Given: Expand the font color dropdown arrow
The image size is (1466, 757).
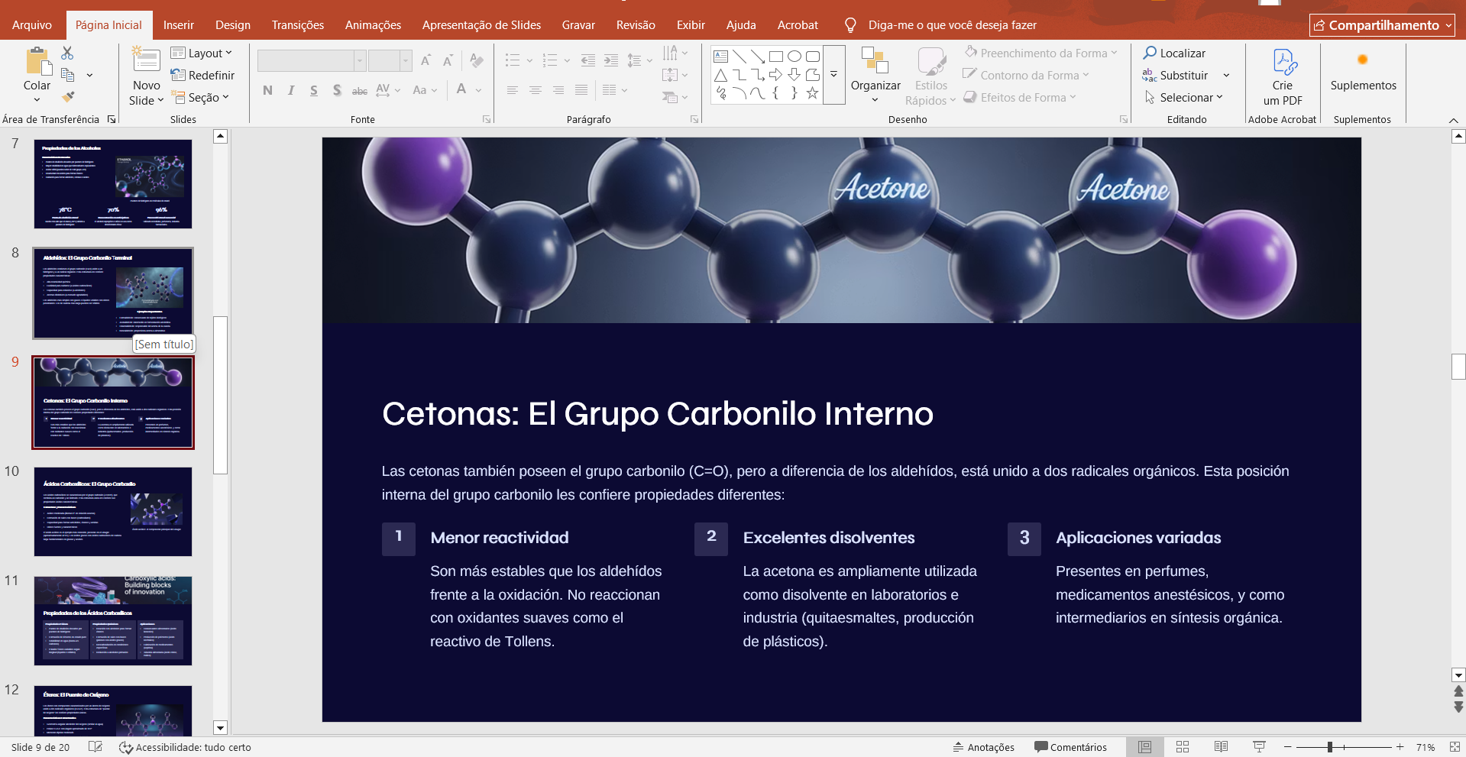Looking at the screenshot, I should (479, 90).
